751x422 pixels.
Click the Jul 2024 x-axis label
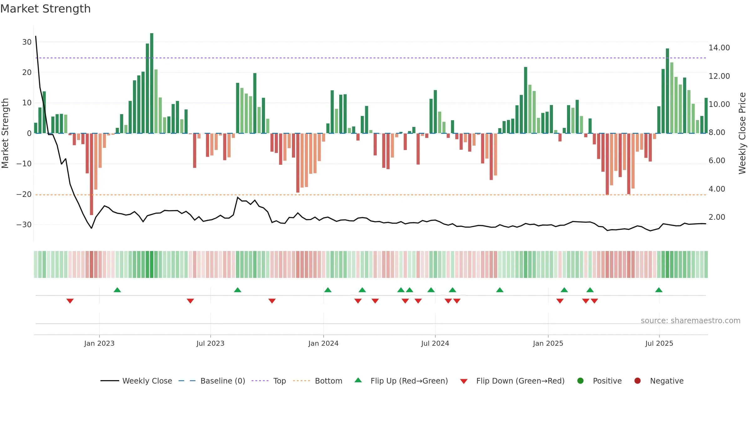[x=435, y=344]
